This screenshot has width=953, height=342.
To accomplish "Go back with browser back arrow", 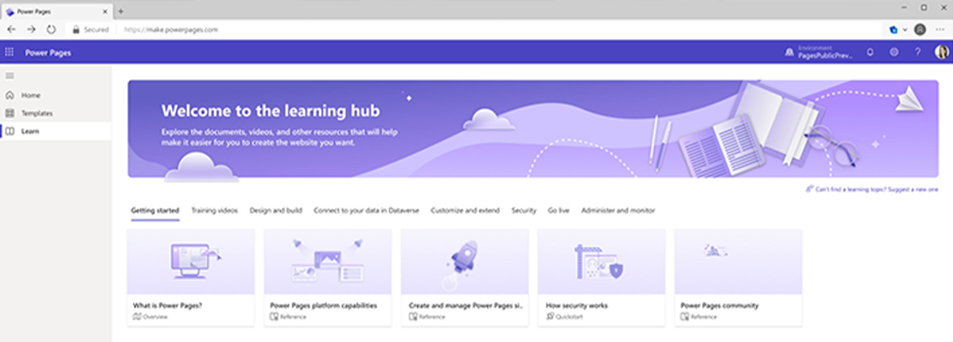I will pos(11,29).
